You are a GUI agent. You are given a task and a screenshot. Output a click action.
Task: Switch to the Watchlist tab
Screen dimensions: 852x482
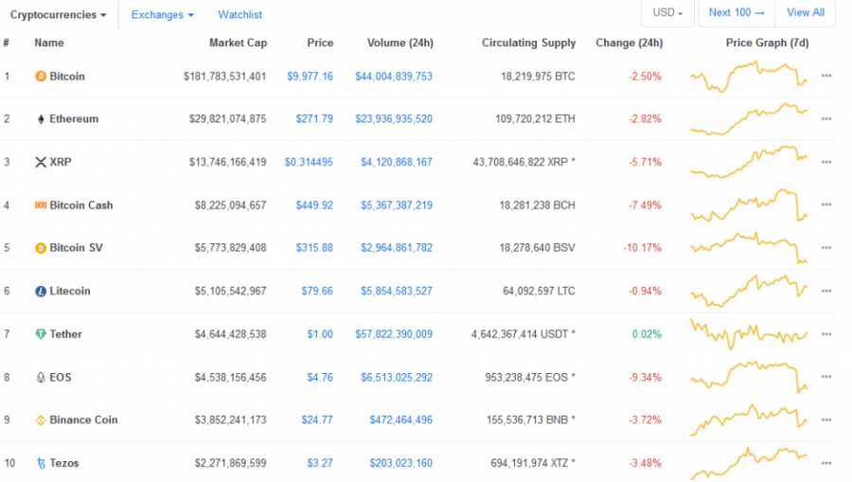tap(240, 14)
